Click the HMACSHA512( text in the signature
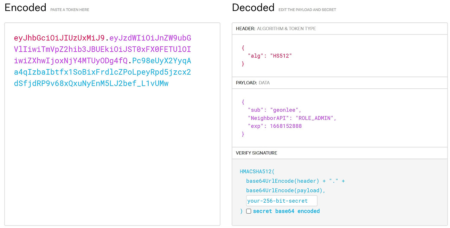This screenshot has width=450, height=228. (x=257, y=172)
